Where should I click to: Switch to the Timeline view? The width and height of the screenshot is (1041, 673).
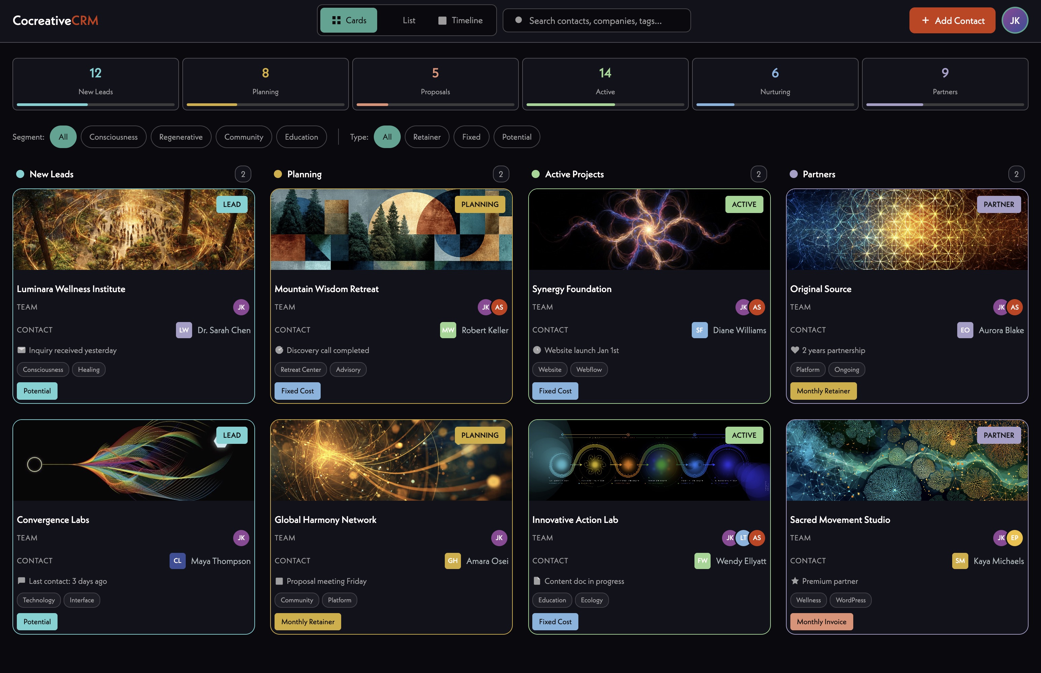pyautogui.click(x=460, y=21)
